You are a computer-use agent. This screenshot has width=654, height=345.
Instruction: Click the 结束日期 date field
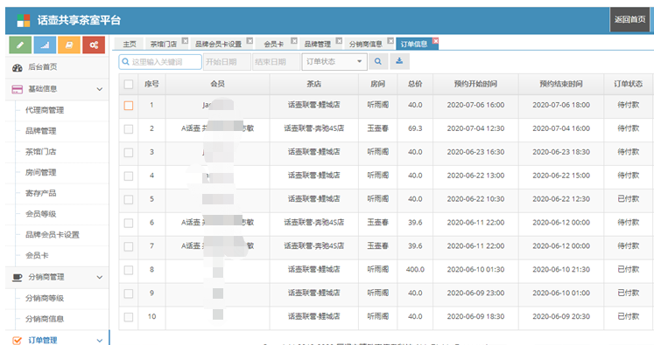(276, 62)
